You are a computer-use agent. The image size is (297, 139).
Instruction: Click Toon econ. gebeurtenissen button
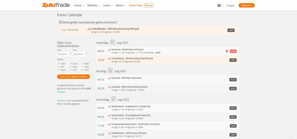tap(73, 77)
